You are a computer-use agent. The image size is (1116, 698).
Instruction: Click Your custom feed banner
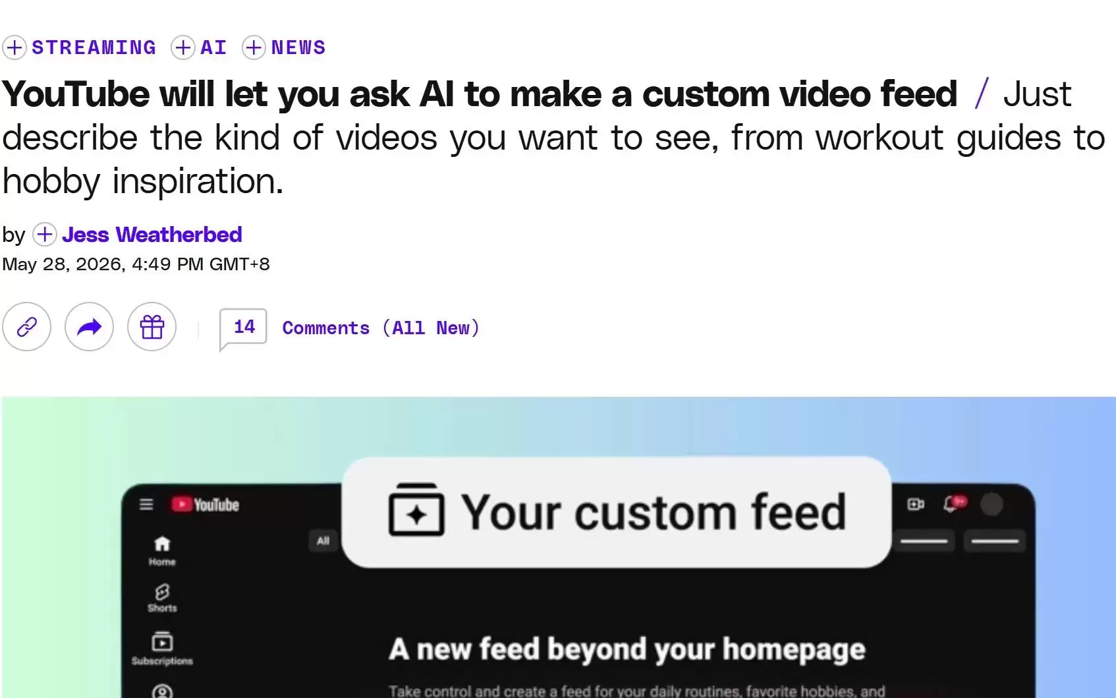tap(617, 512)
